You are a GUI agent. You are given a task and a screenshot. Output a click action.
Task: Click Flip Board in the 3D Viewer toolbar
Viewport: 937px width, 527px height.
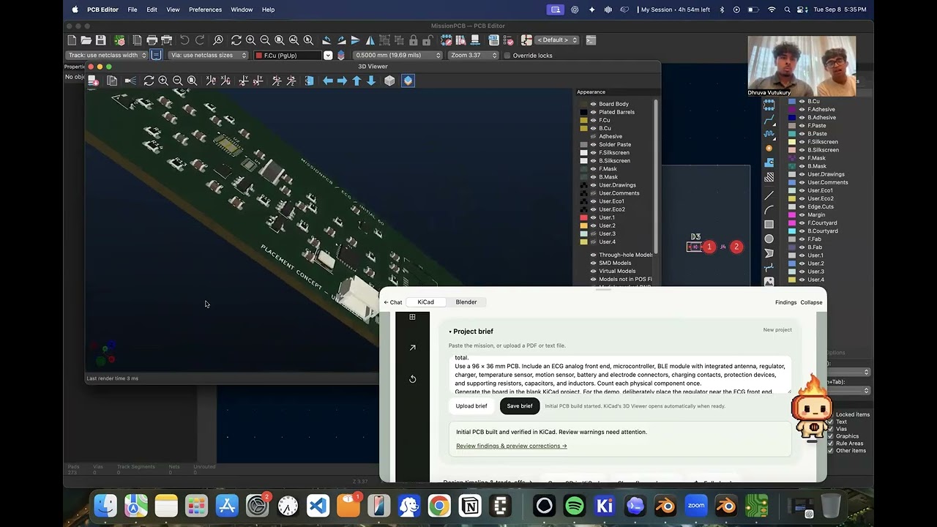(x=309, y=81)
